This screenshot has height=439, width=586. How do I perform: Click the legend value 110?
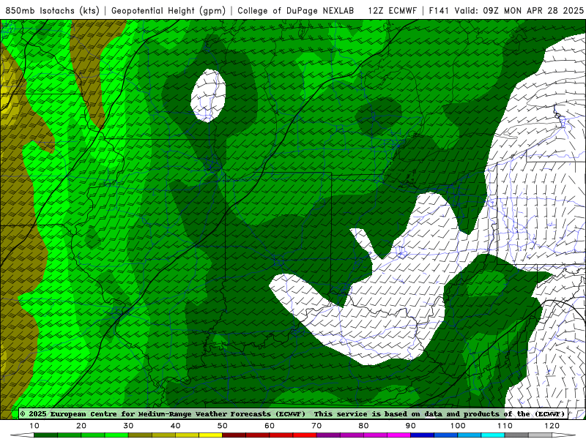pos(505,426)
